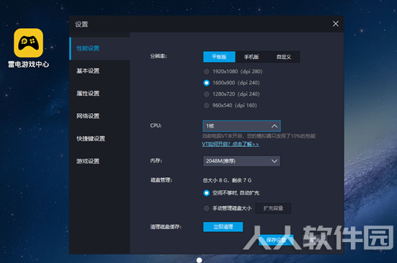Open the 基本设置 sidebar tab
397x263 pixels.
click(x=100, y=71)
